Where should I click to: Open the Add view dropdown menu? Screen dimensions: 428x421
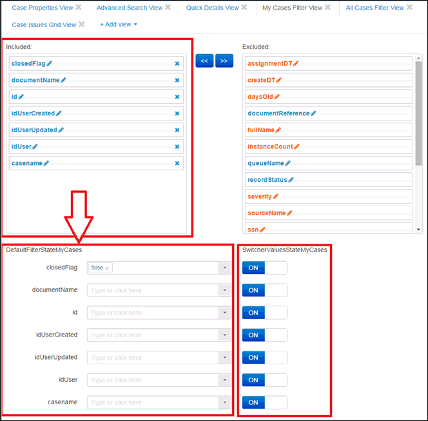click(119, 24)
